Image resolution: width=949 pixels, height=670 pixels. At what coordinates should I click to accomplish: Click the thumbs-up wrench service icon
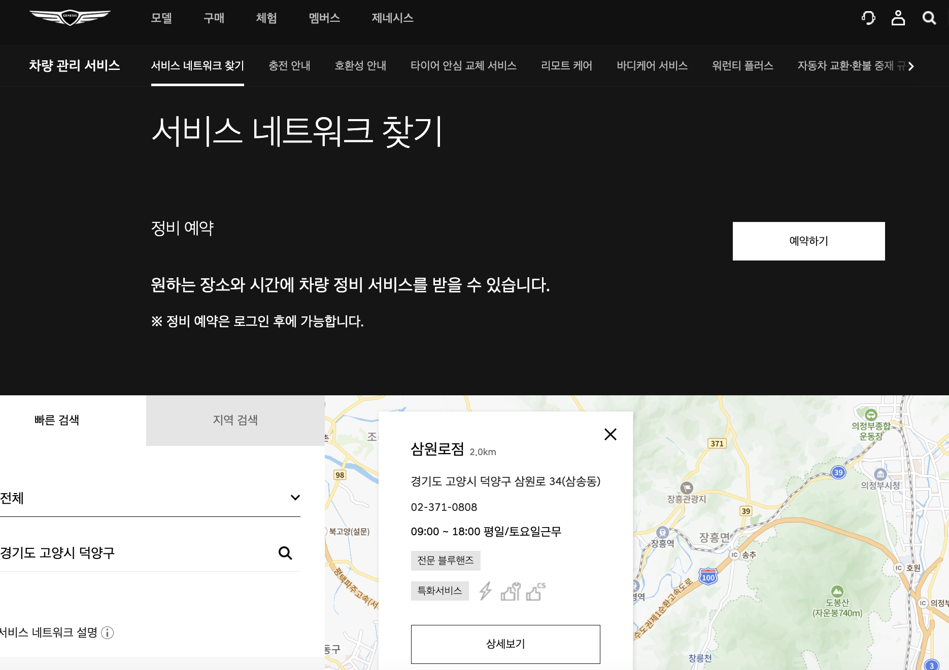(x=511, y=591)
